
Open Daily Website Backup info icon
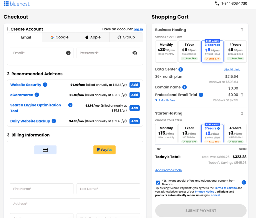pyautogui.click(x=54, y=121)
